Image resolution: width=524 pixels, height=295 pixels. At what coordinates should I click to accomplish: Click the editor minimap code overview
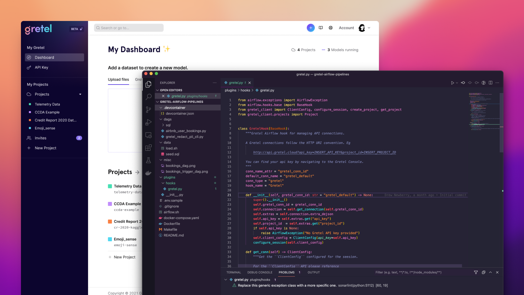coord(483,111)
